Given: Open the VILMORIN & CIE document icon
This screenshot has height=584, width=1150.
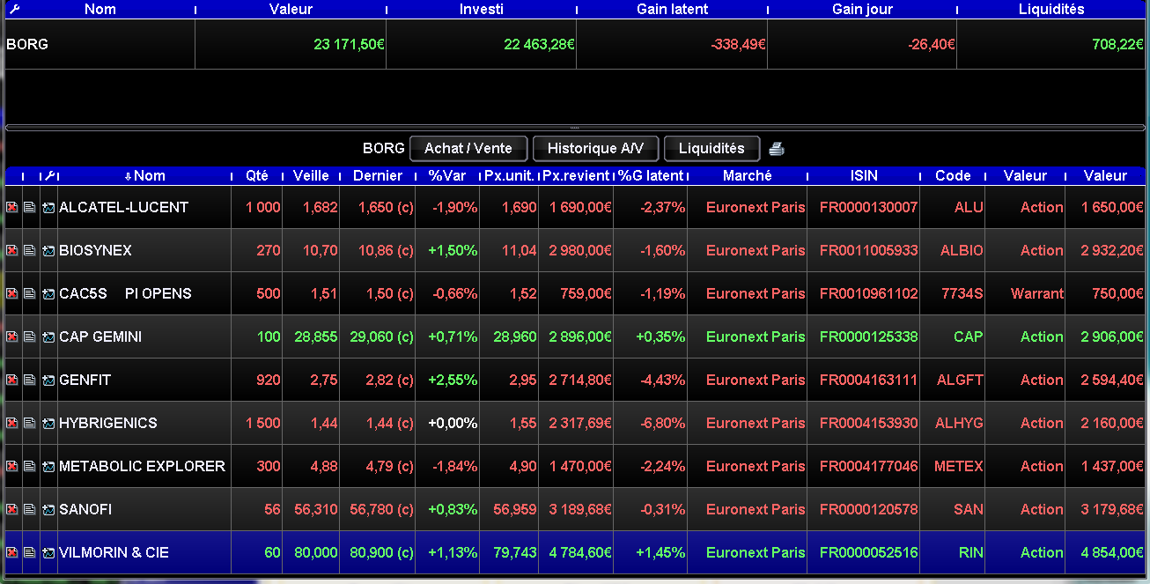Looking at the screenshot, I should (30, 552).
